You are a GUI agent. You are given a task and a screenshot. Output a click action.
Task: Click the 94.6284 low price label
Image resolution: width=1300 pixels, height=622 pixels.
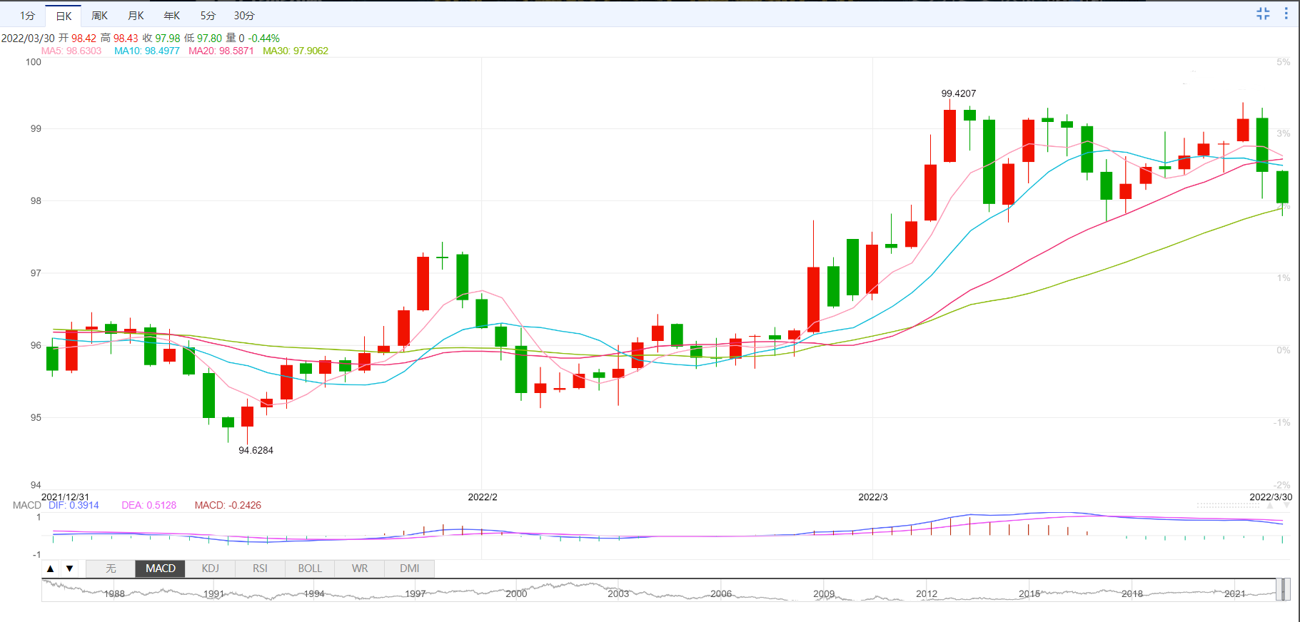pos(256,450)
